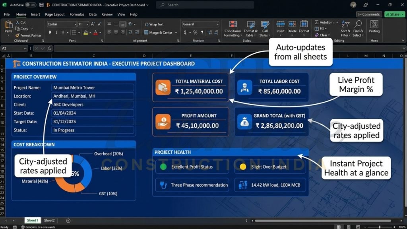Switch to Page Layout view icon
Image resolution: width=407 pixels, height=229 pixels.
coord(349,227)
